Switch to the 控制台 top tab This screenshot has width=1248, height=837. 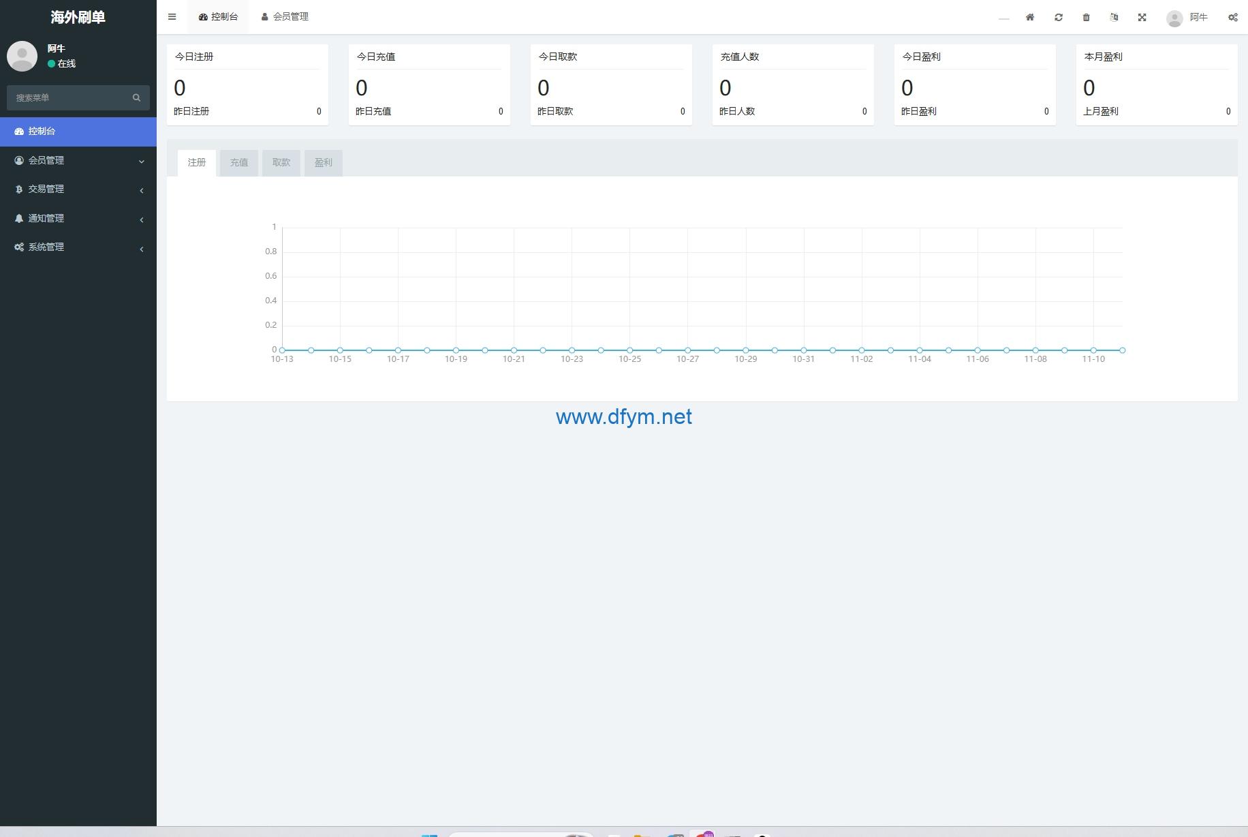[218, 17]
